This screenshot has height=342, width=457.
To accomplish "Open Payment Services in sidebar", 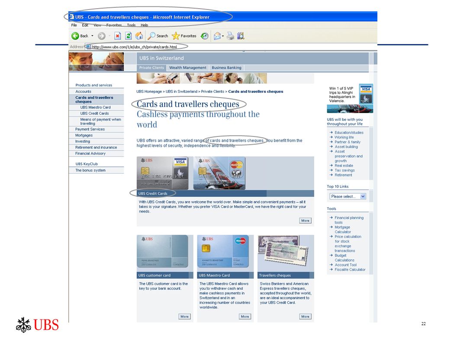I will pyautogui.click(x=90, y=129).
